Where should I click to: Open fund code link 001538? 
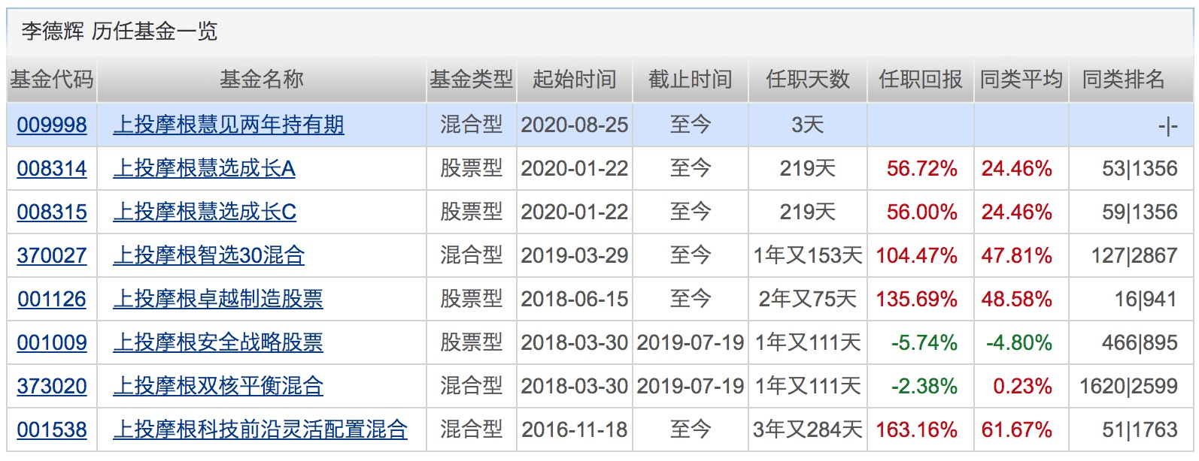(x=52, y=429)
